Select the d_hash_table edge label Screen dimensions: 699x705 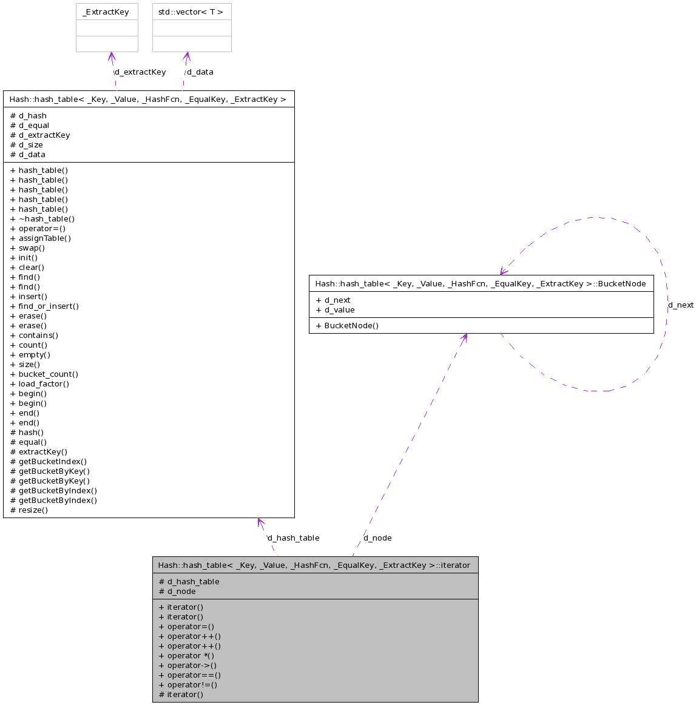[x=293, y=538]
